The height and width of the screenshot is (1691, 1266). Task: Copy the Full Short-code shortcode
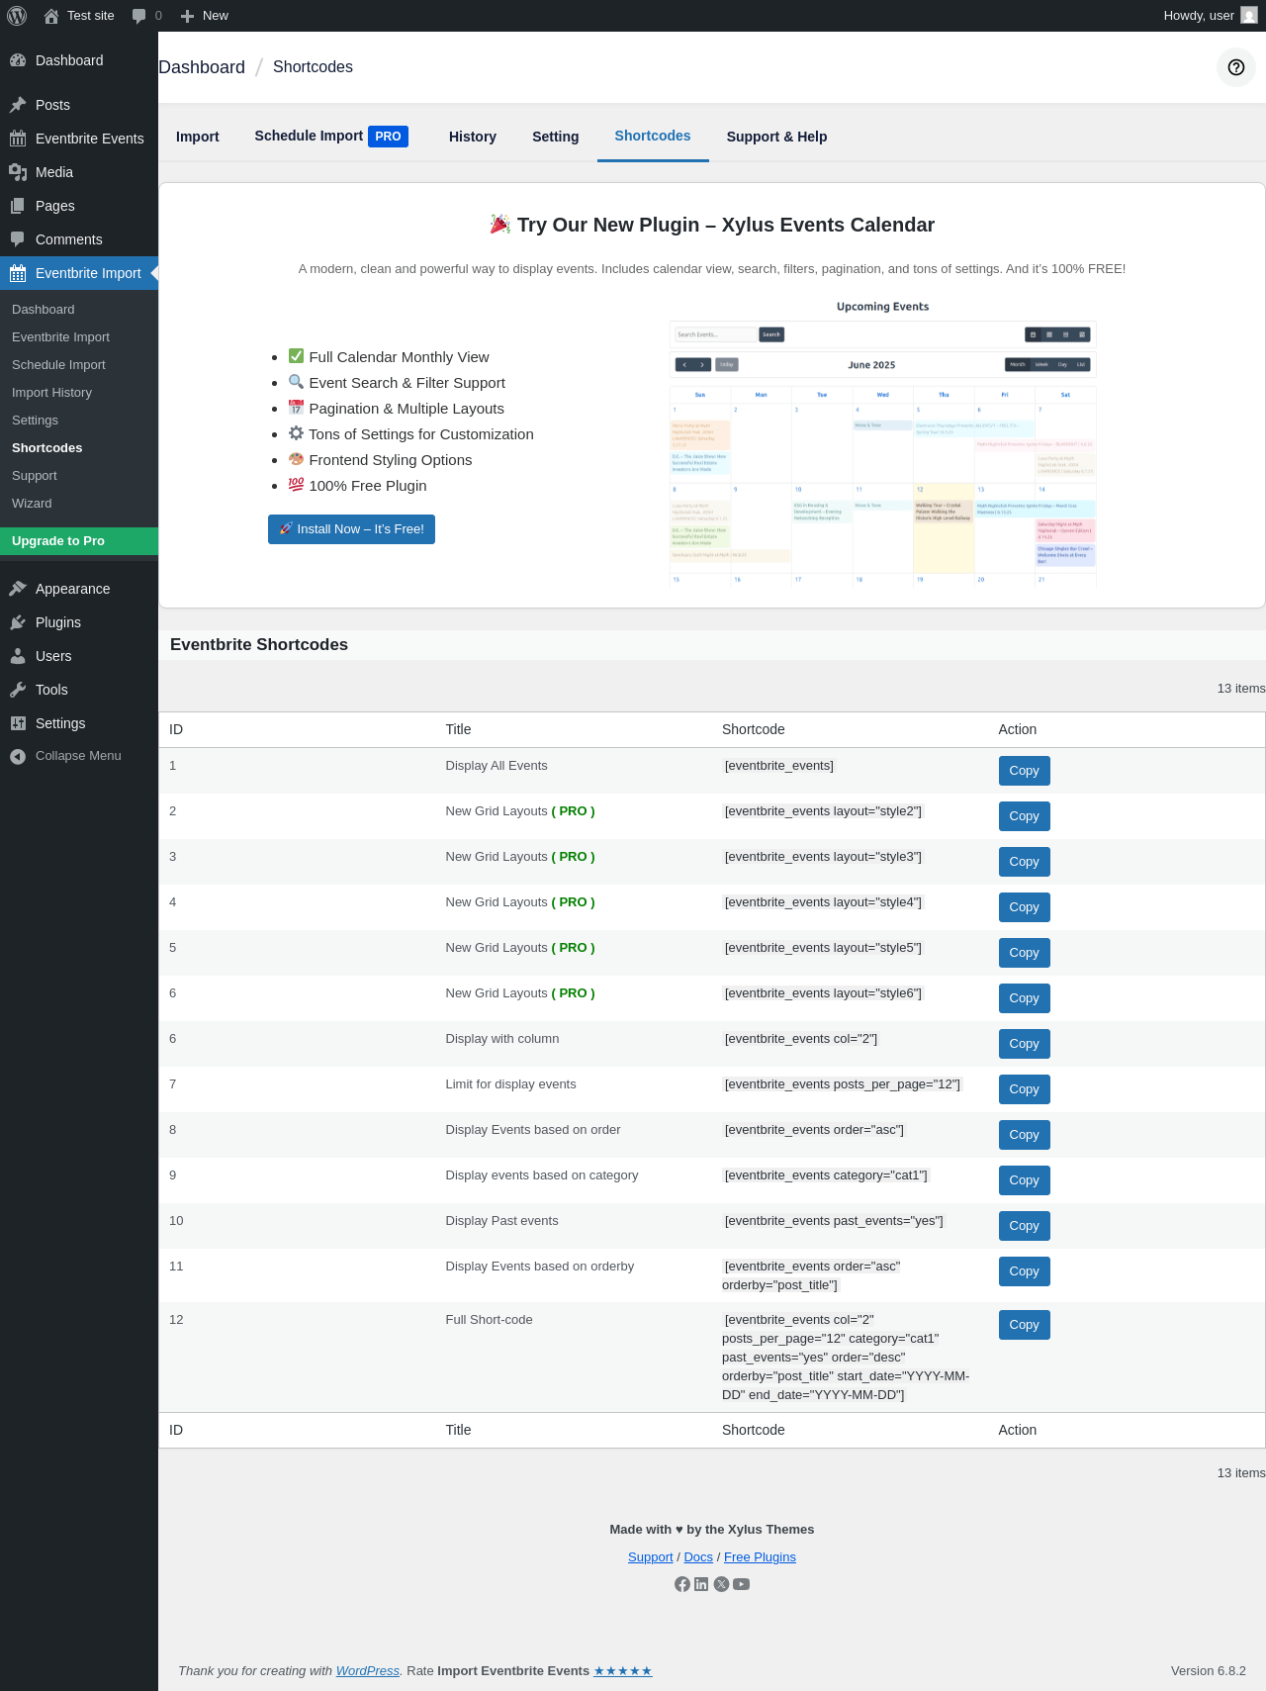click(x=1024, y=1325)
